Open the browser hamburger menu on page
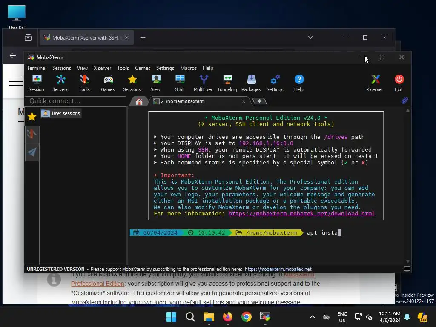The width and height of the screenshot is (436, 327). [x=16, y=81]
